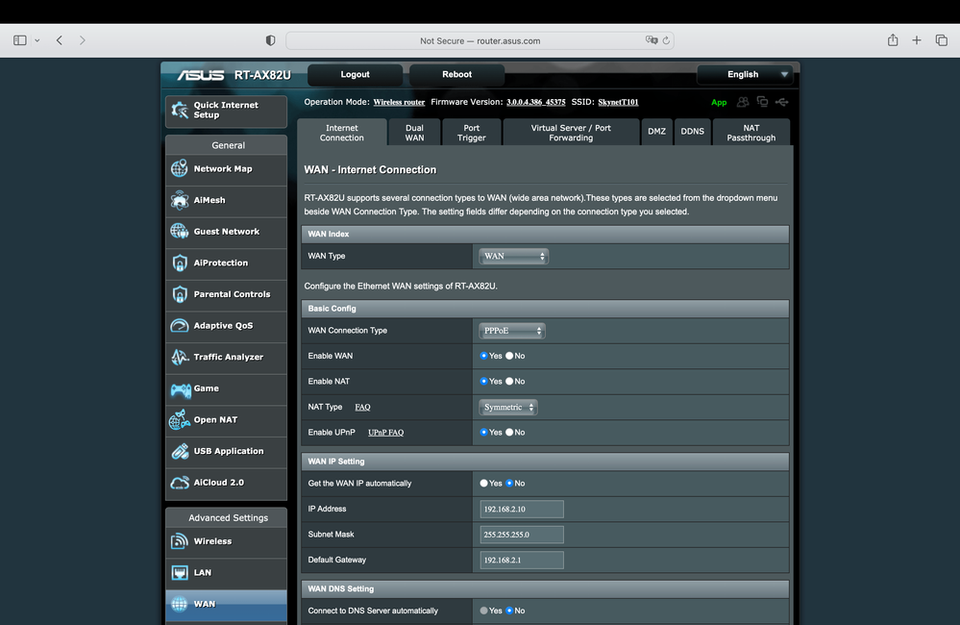Expand the NAT Type Symmetric dropdown
The width and height of the screenshot is (960, 625).
pyautogui.click(x=508, y=408)
